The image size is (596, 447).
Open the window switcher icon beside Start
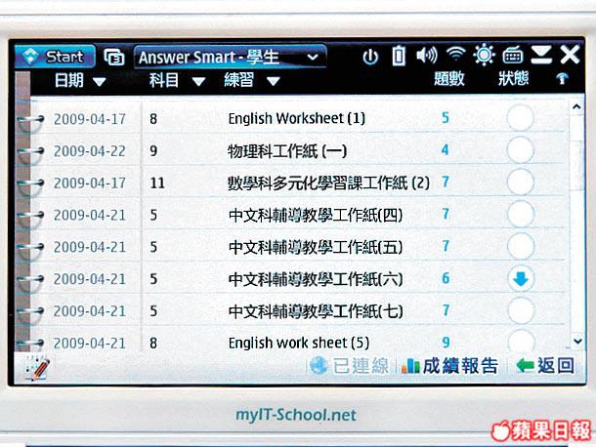114,58
